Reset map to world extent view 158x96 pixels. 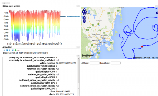click(x=84, y=20)
